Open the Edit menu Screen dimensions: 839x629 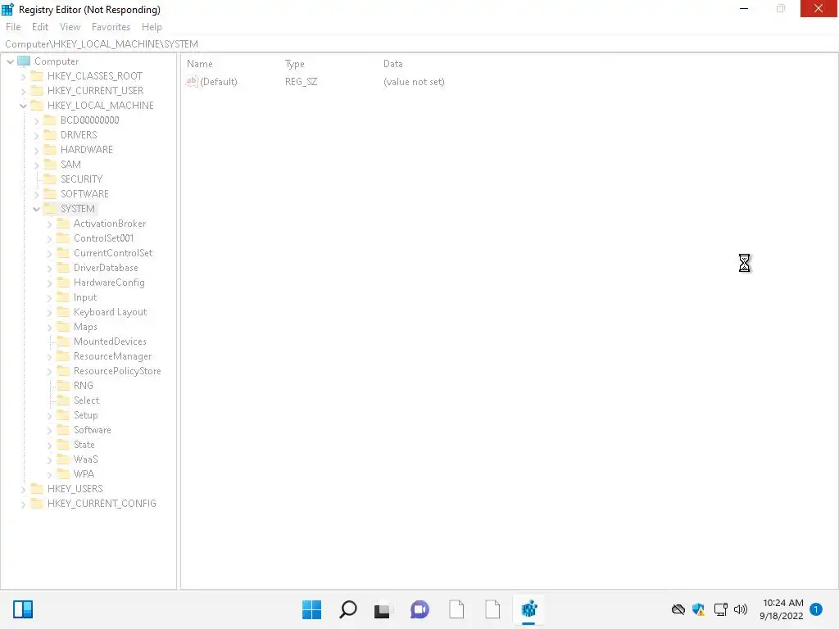pyautogui.click(x=39, y=27)
